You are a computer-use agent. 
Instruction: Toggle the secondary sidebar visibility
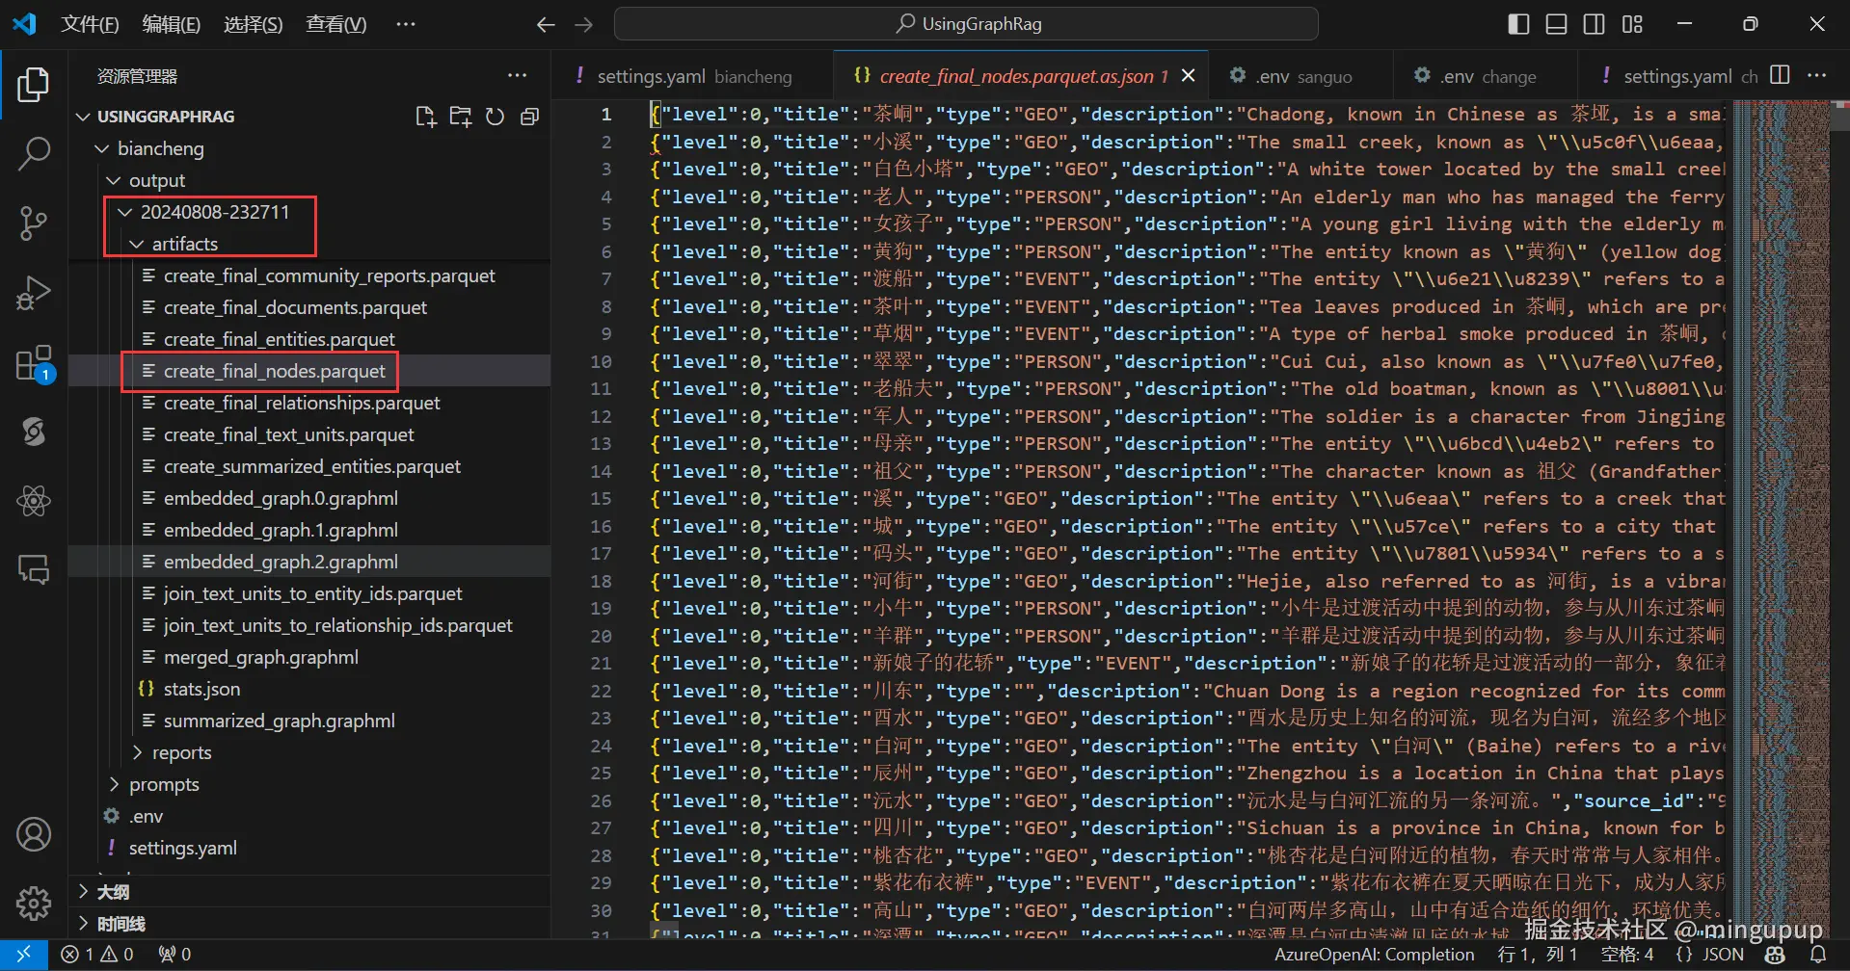pos(1595,24)
